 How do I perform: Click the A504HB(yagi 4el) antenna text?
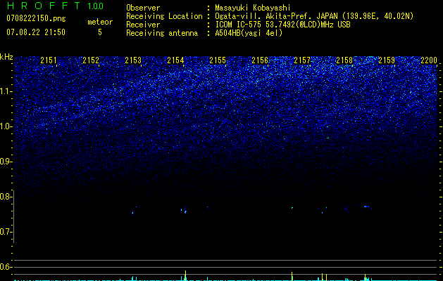click(249, 33)
